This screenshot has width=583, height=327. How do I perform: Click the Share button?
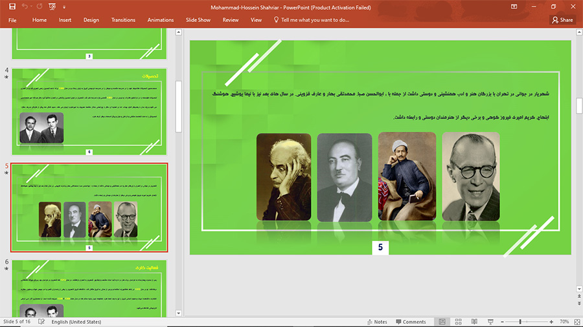pos(562,20)
